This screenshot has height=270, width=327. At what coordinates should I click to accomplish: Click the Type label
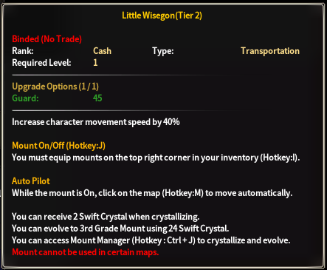click(x=163, y=51)
